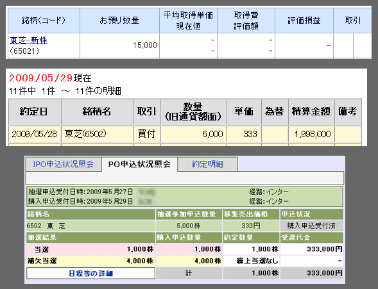The image size is (378, 289).
Task: Click the 計 total label cell
Action: pyautogui.click(x=189, y=274)
